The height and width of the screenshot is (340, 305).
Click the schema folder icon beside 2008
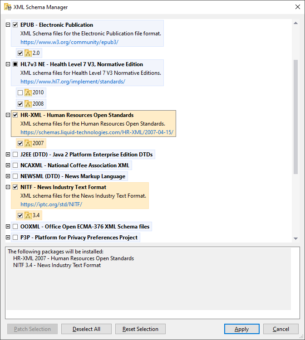(x=28, y=104)
